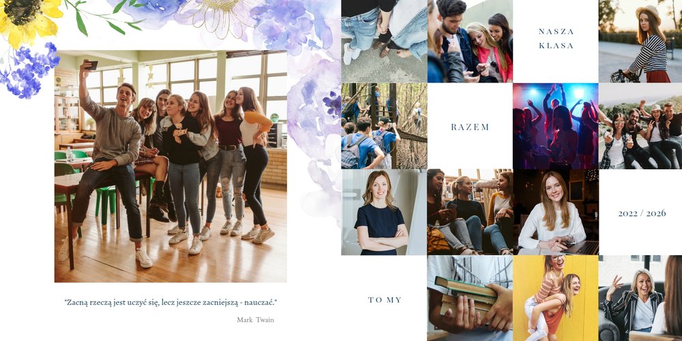Click the '2022 / 2026' text tile
Image resolution: width=682 pixels, height=341 pixels.
[x=642, y=213]
